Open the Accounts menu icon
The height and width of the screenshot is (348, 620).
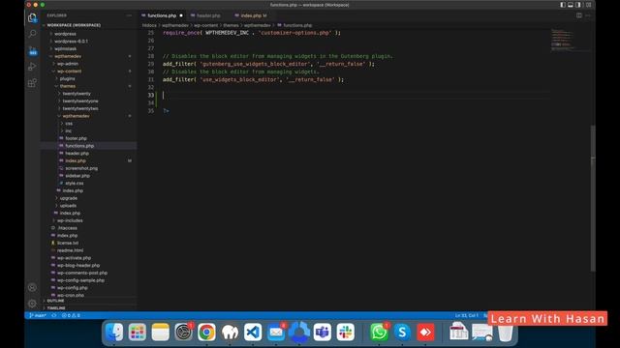pyautogui.click(x=32, y=287)
